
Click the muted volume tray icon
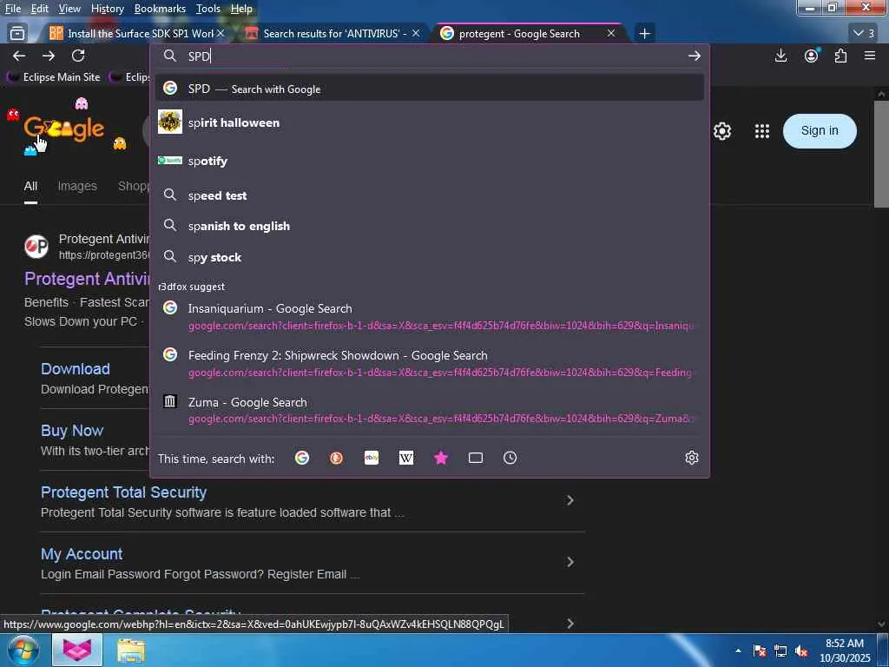point(801,651)
